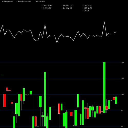Click the last green candle on the right
This screenshot has width=128, height=128.
click(x=116, y=100)
